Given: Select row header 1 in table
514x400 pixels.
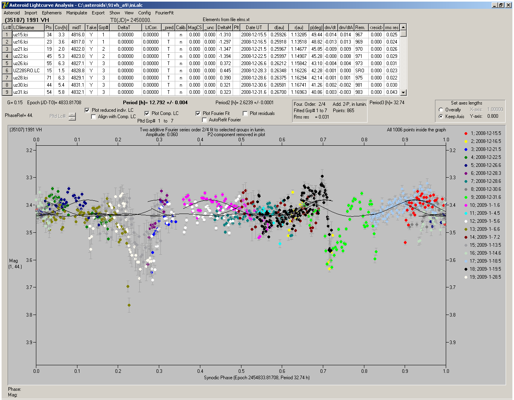Looking at the screenshot, I should point(7,35).
